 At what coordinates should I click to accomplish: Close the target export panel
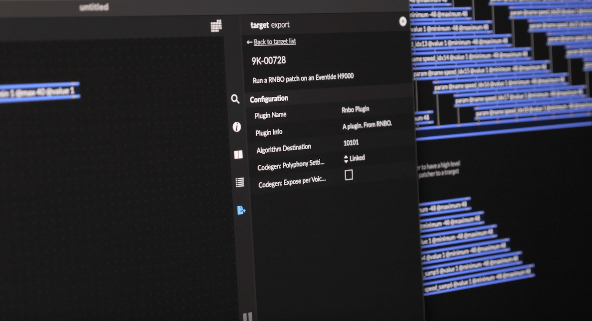pyautogui.click(x=403, y=22)
